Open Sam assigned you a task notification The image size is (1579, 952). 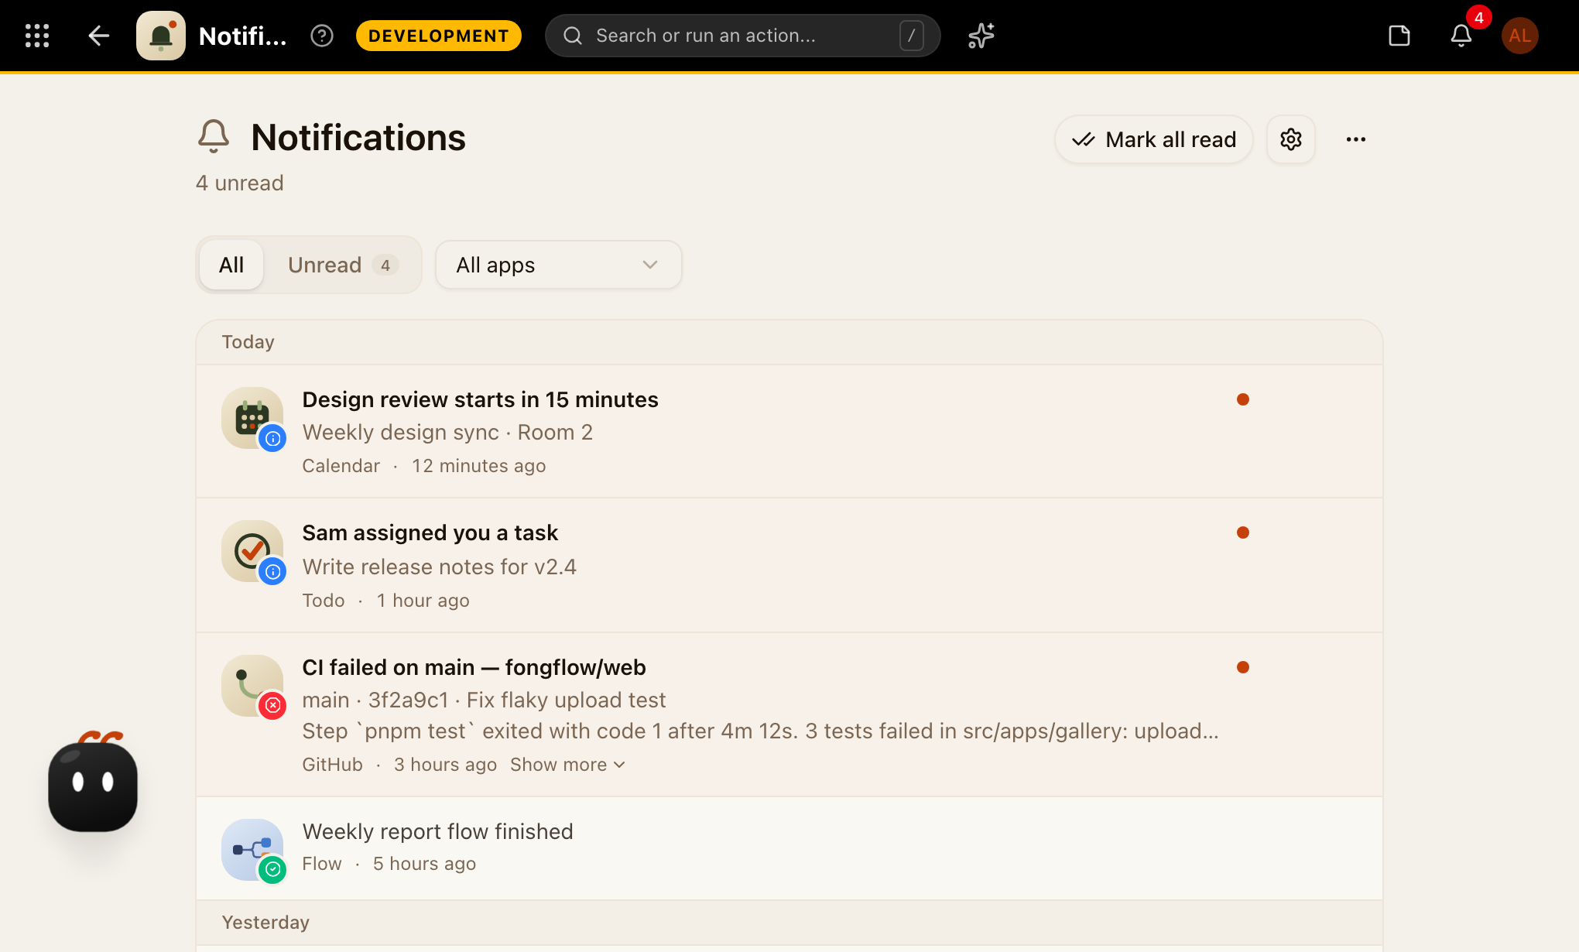(430, 533)
